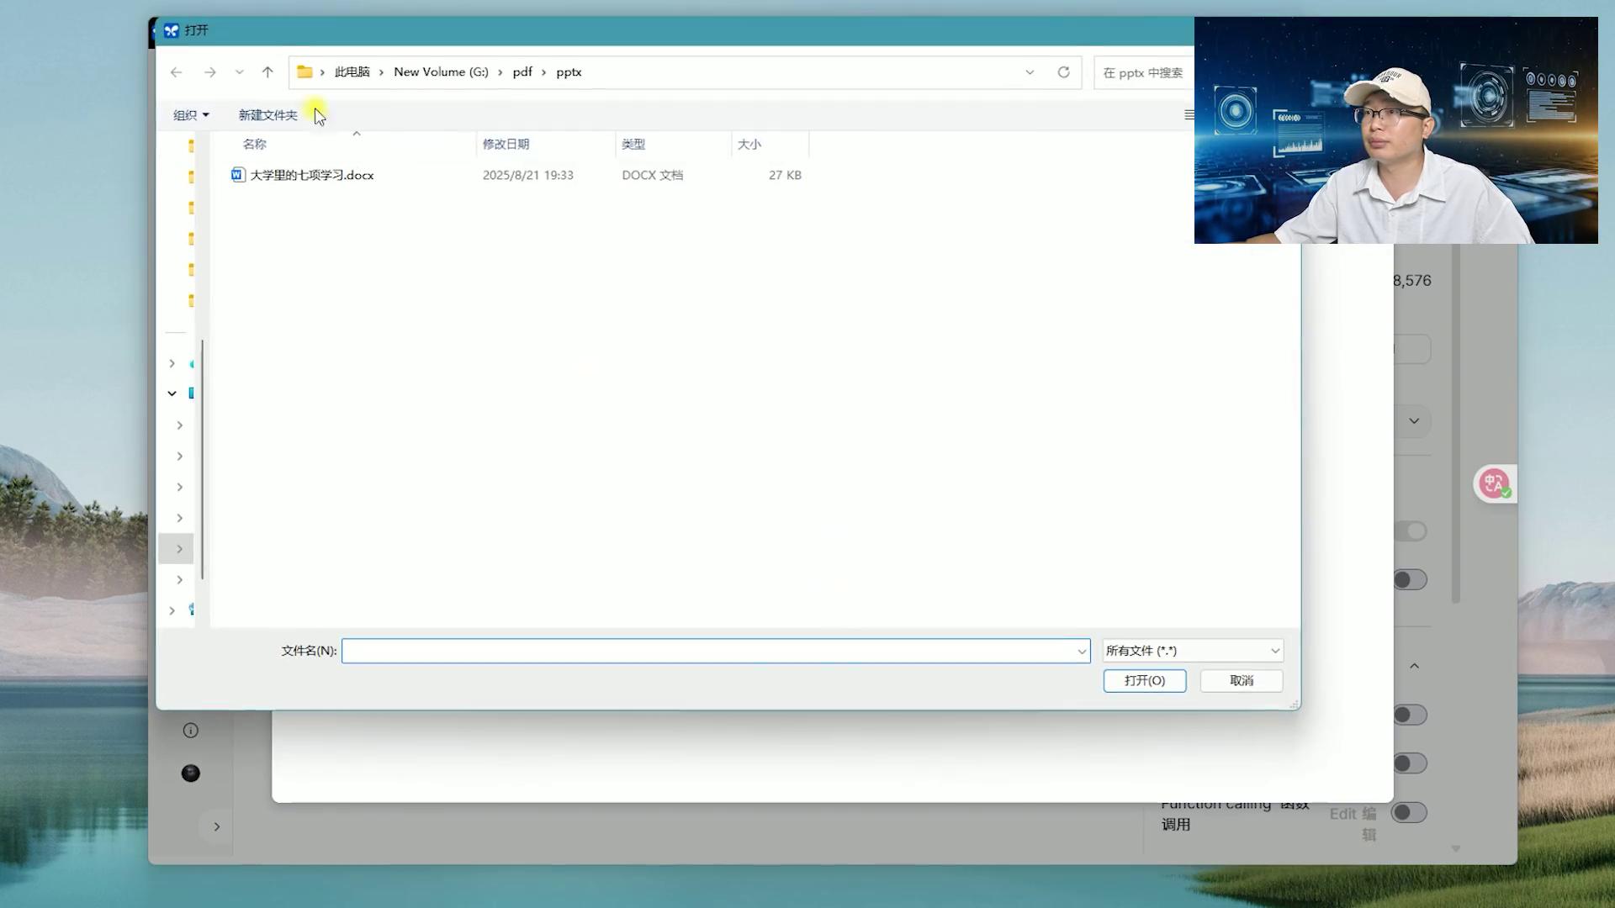Click the black round avatar icon
1615x908 pixels.
click(191, 773)
